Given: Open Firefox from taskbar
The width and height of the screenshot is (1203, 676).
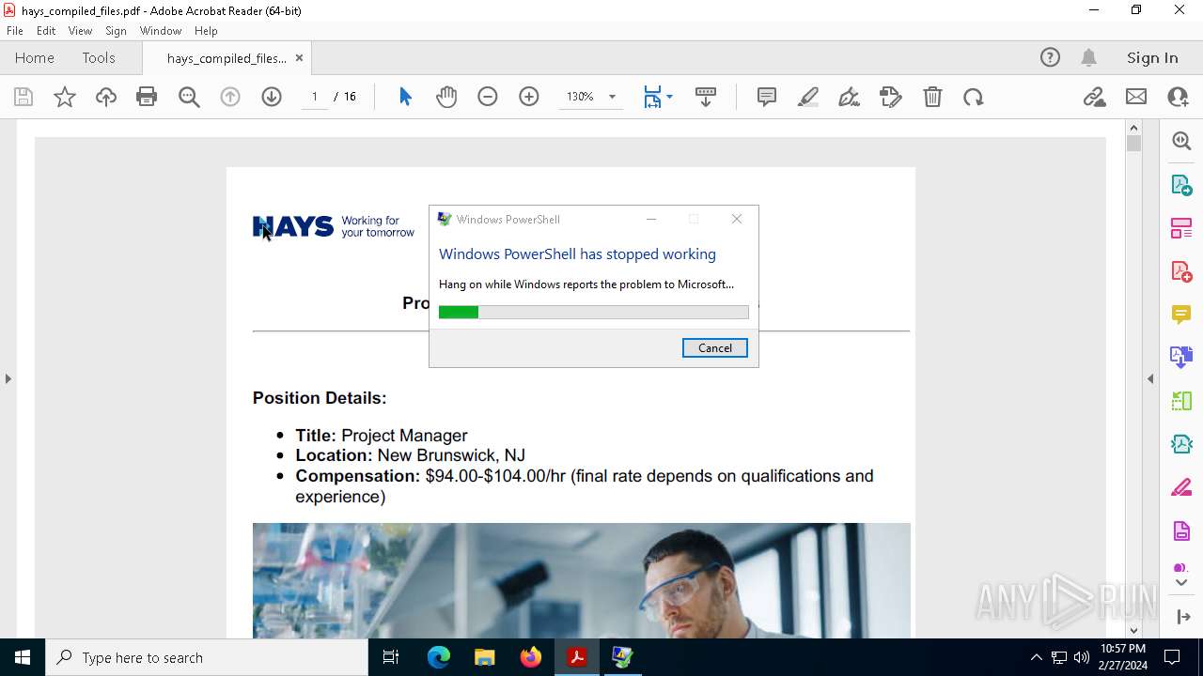Looking at the screenshot, I should [531, 657].
